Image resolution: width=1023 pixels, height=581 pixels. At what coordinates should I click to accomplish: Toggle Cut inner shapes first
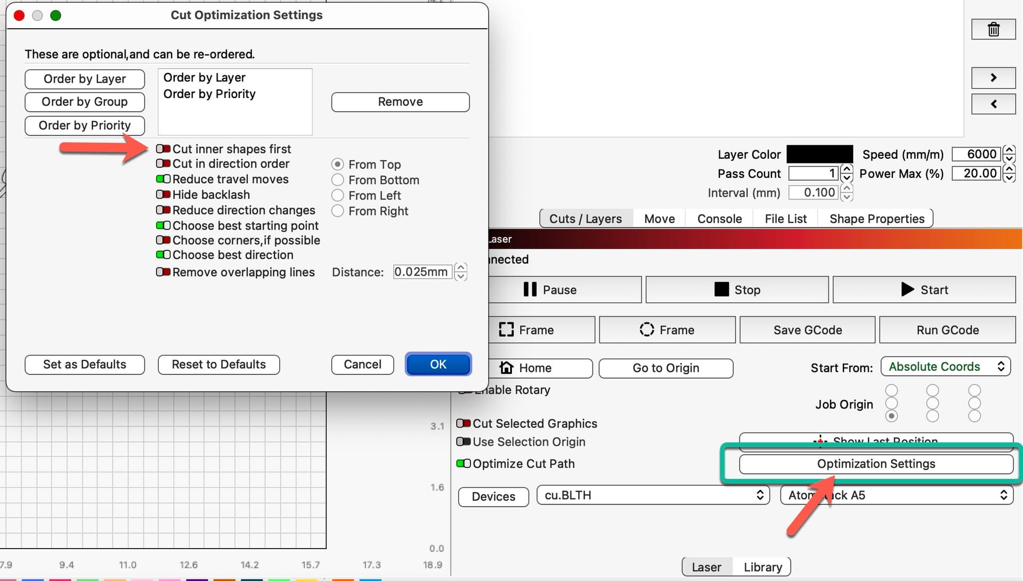click(163, 149)
